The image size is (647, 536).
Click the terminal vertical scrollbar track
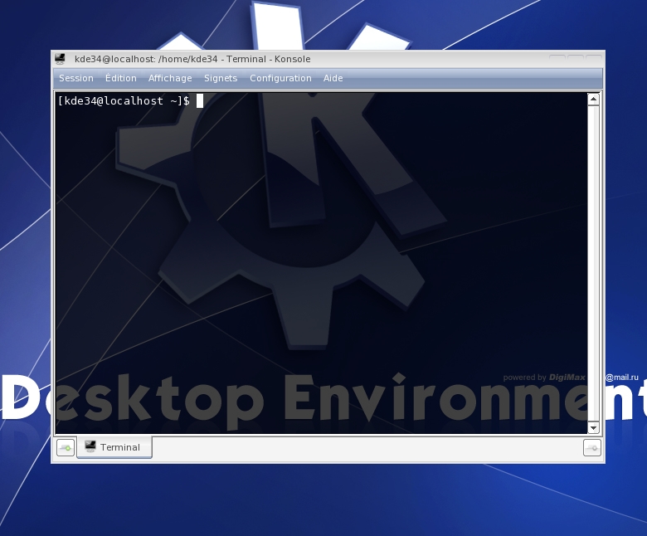coord(593,263)
